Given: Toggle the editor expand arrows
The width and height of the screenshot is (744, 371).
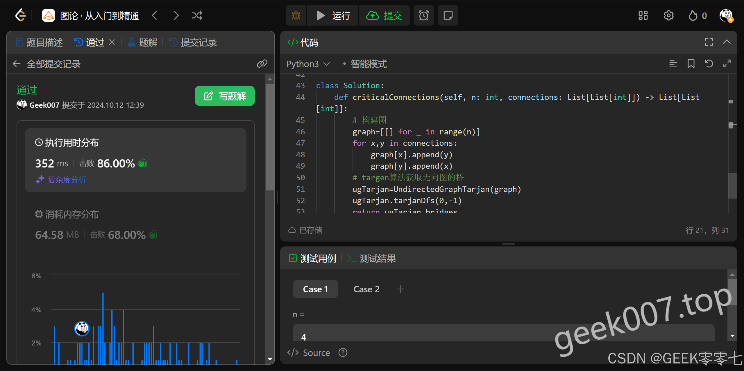Looking at the screenshot, I should (x=727, y=64).
